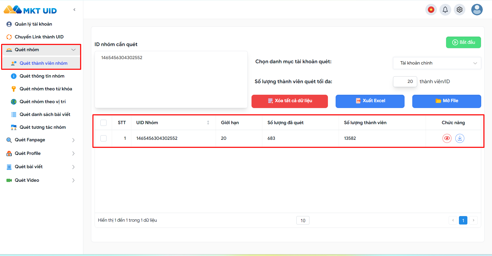The image size is (492, 256).
Task: Open the Tài khoản chính dropdown
Action: click(437, 63)
